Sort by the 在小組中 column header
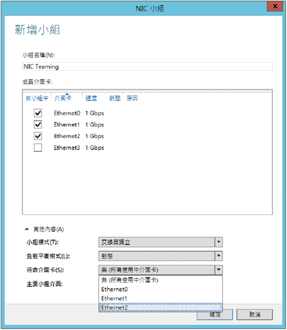The height and width of the screenshot is (330, 287). [37, 98]
